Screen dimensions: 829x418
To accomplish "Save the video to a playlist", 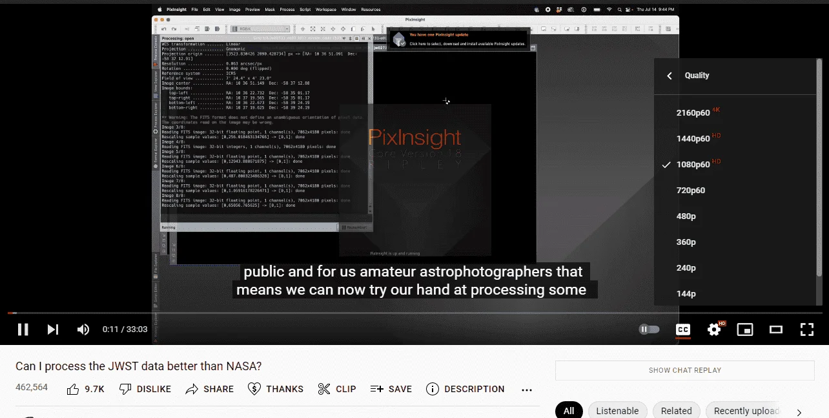I will [391, 389].
